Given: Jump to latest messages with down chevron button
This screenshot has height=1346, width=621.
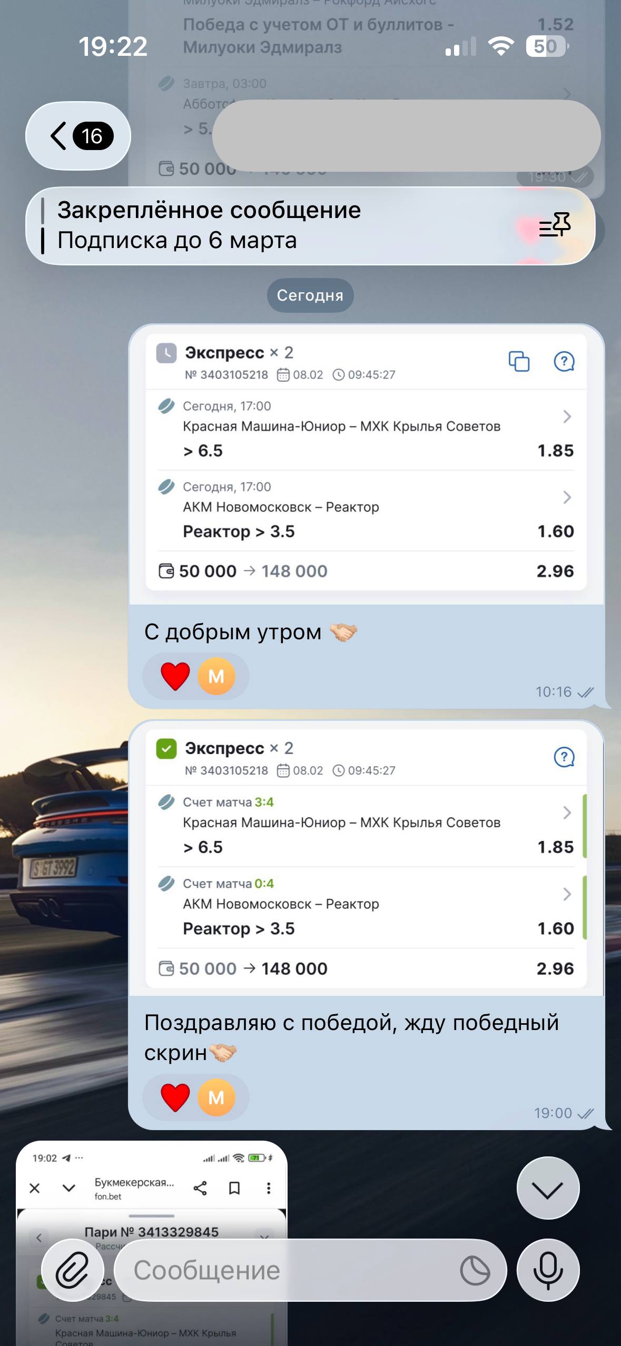Looking at the screenshot, I should [548, 1188].
